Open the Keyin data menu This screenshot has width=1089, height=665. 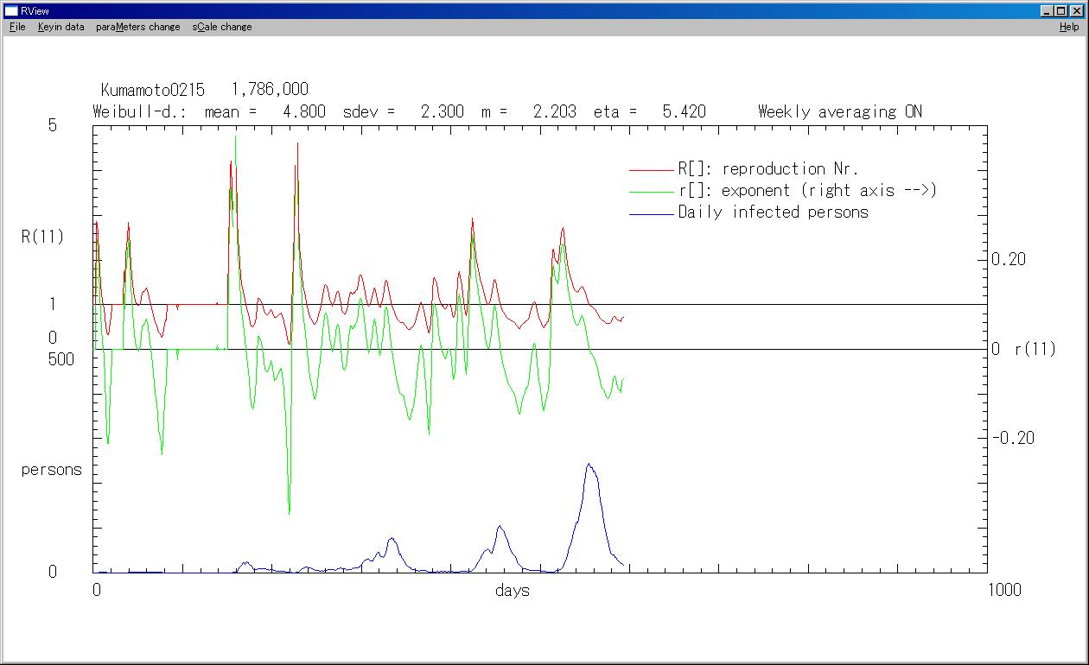coord(61,27)
